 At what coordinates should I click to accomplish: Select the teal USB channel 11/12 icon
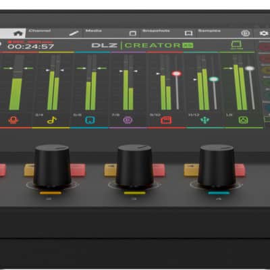click(x=205, y=120)
